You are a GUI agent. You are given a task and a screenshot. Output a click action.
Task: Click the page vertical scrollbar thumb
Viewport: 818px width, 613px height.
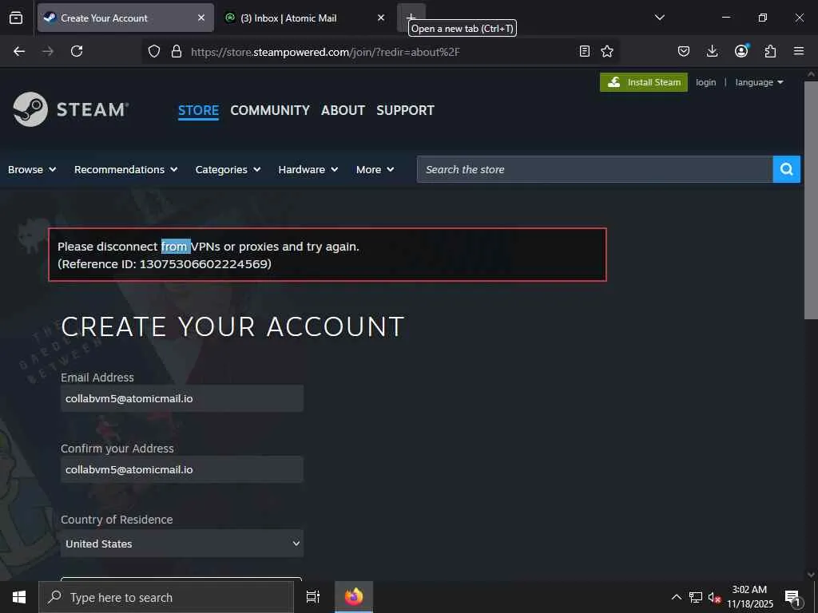(x=811, y=200)
